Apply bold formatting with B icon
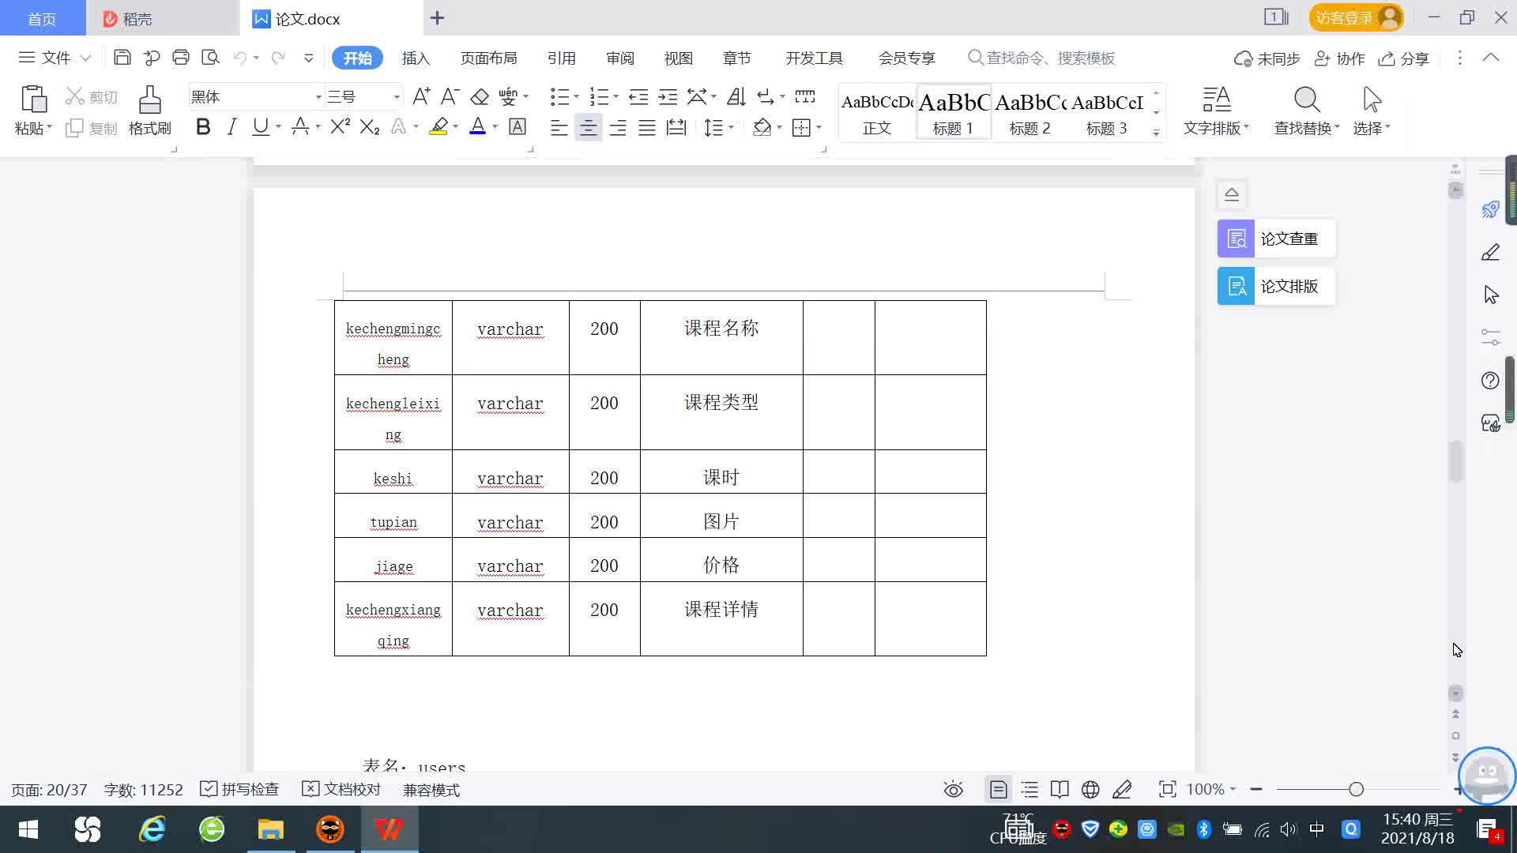Screen dimensions: 1517x853 203,127
